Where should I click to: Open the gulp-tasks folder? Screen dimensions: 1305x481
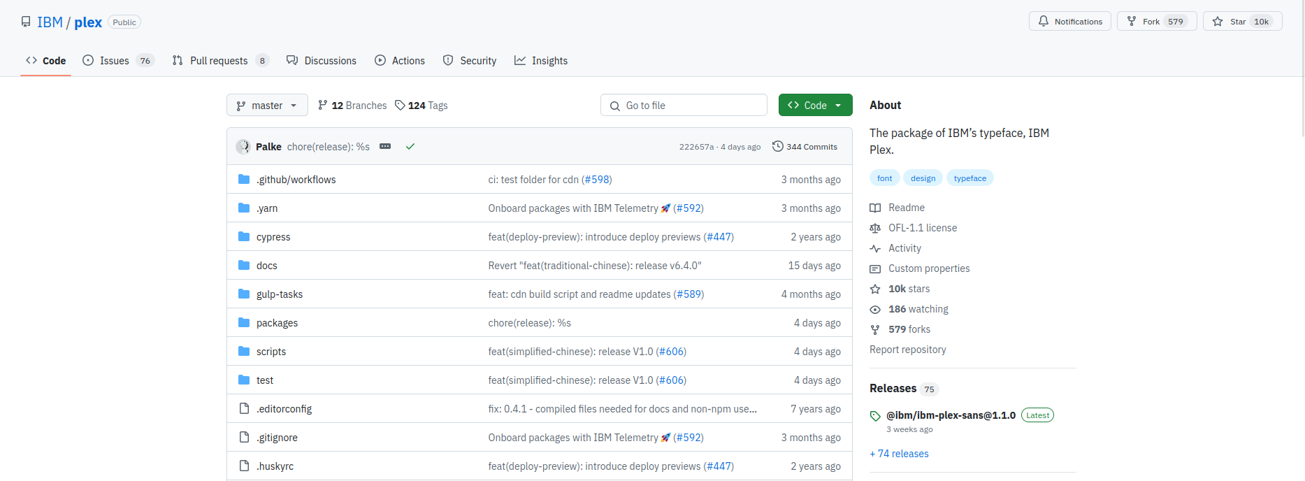280,294
